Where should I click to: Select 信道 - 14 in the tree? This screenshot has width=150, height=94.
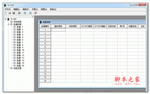pyautogui.click(x=20, y=60)
